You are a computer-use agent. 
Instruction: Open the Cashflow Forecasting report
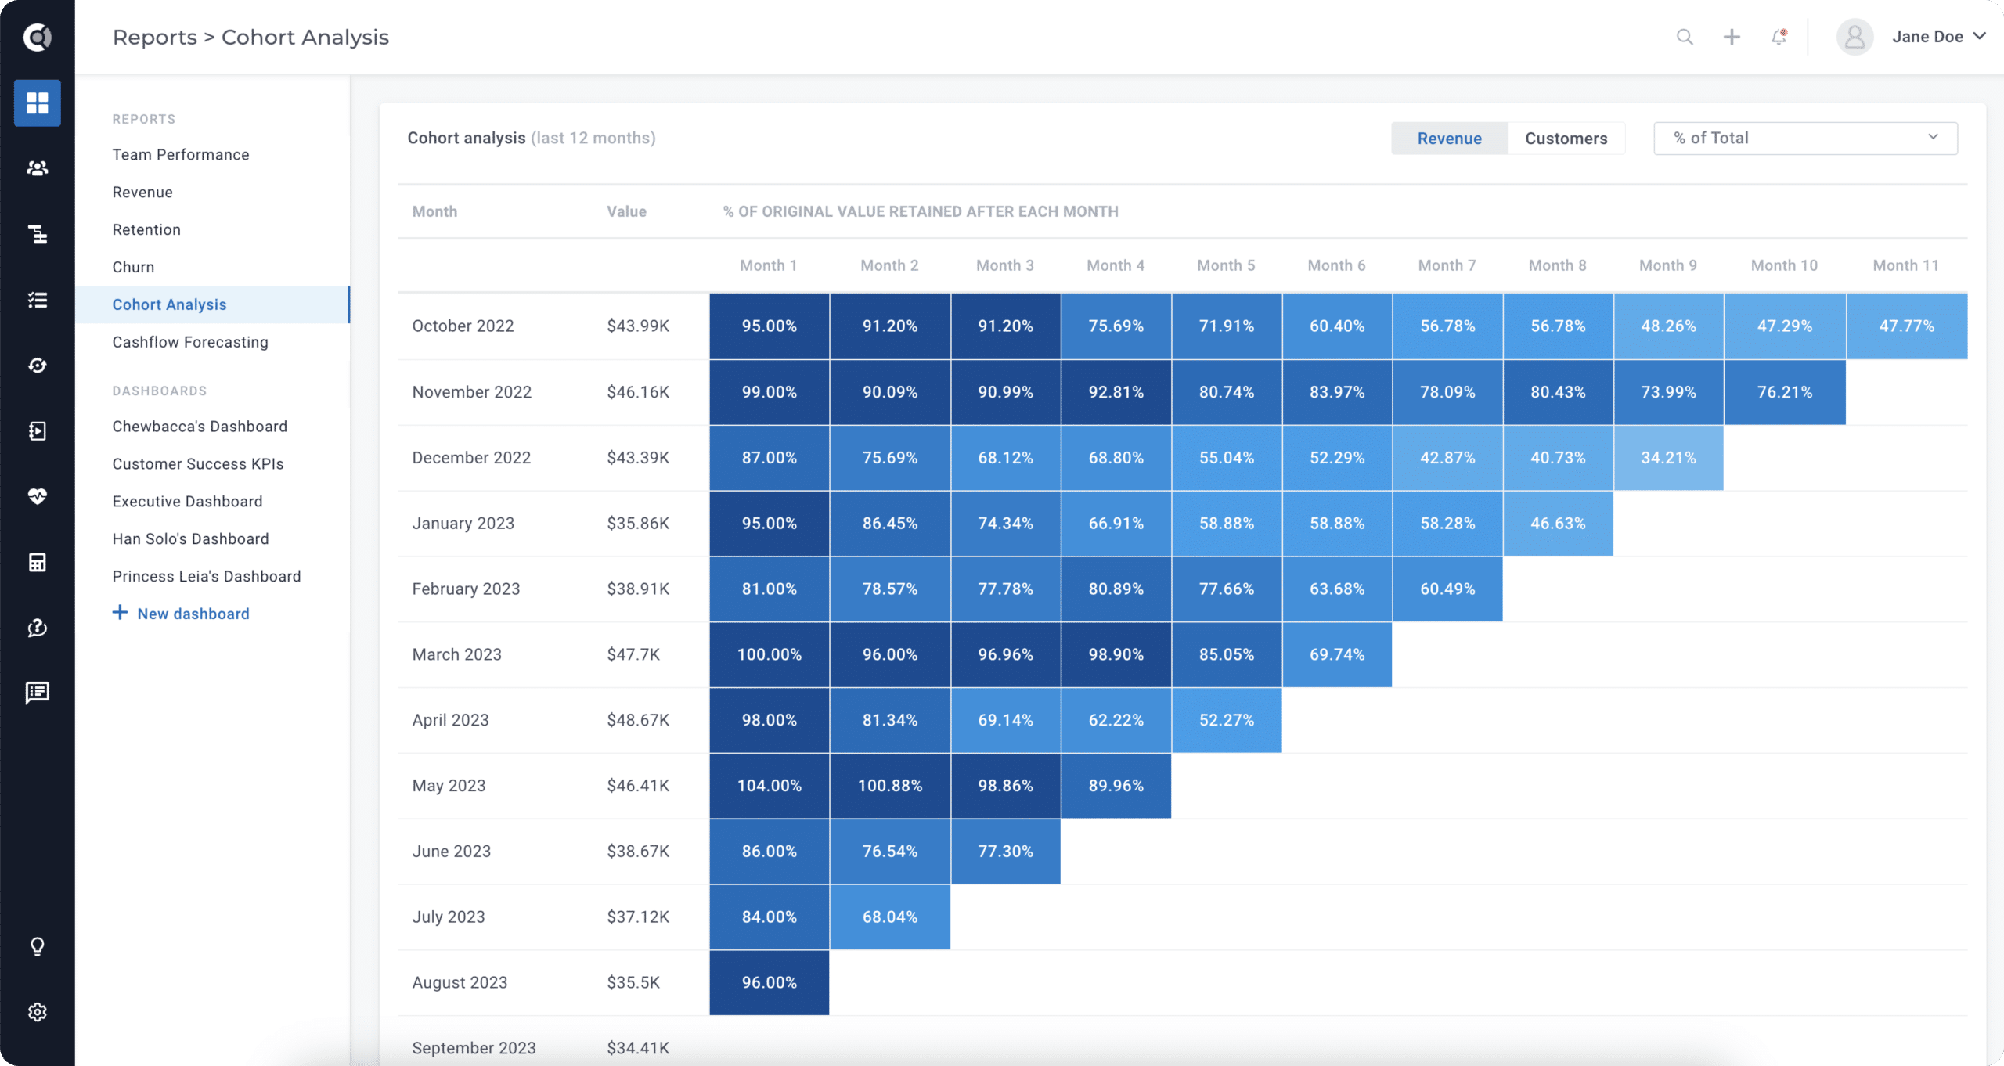pos(189,342)
